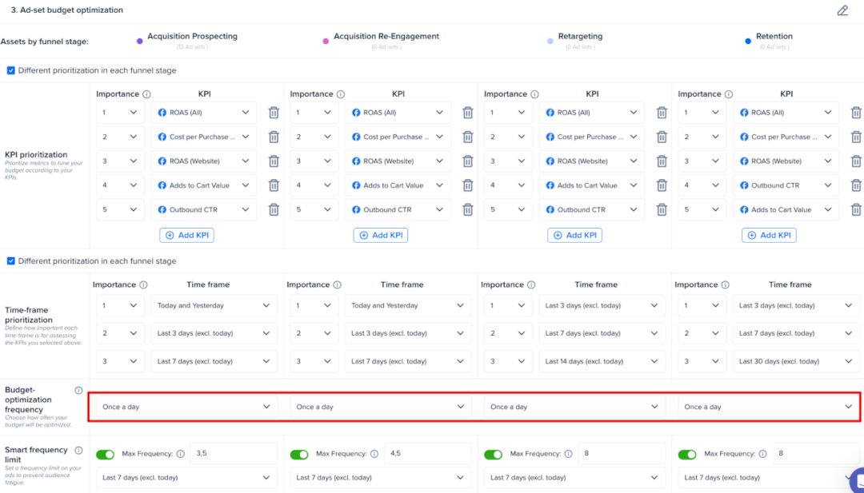Image resolution: width=864 pixels, height=493 pixels.
Task: Select the Retention funnel stage
Action: pyautogui.click(x=774, y=36)
